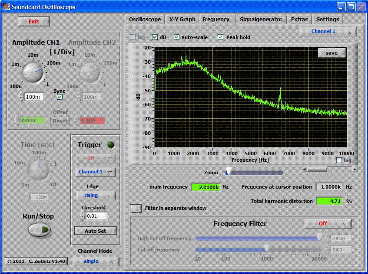Click the Filter in separate window toggle
The height and width of the screenshot is (274, 368).
136,208
